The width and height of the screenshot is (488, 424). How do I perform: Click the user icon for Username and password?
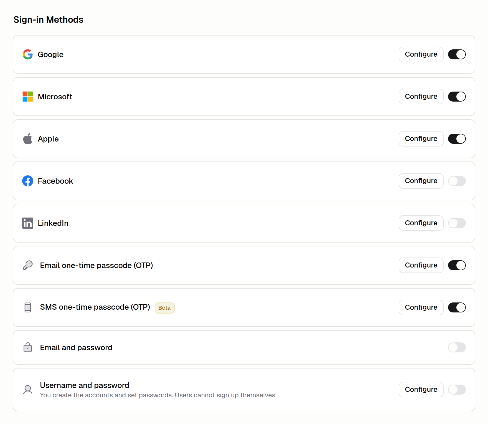point(28,390)
